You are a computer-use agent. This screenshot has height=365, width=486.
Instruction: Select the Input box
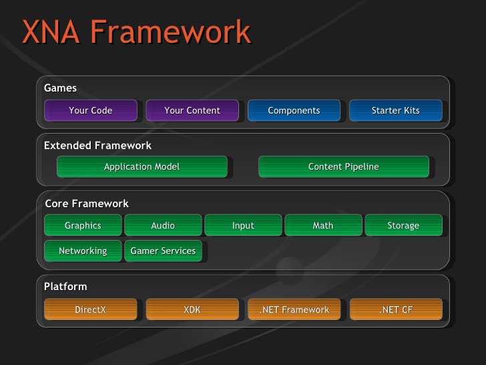pos(243,225)
